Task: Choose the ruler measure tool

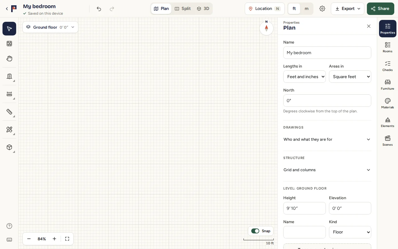Action: click(9, 112)
